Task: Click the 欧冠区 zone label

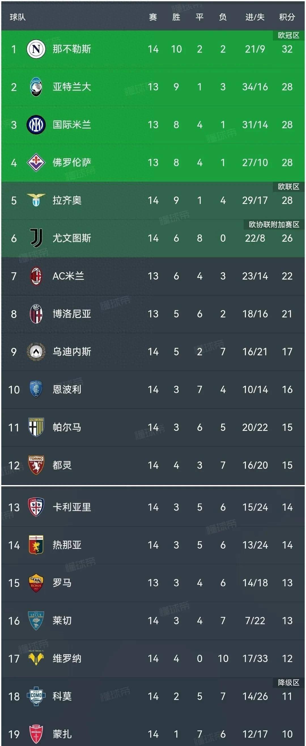Action: (x=288, y=35)
